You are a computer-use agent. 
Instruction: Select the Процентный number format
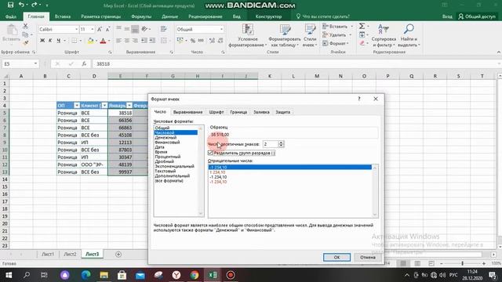pos(167,157)
